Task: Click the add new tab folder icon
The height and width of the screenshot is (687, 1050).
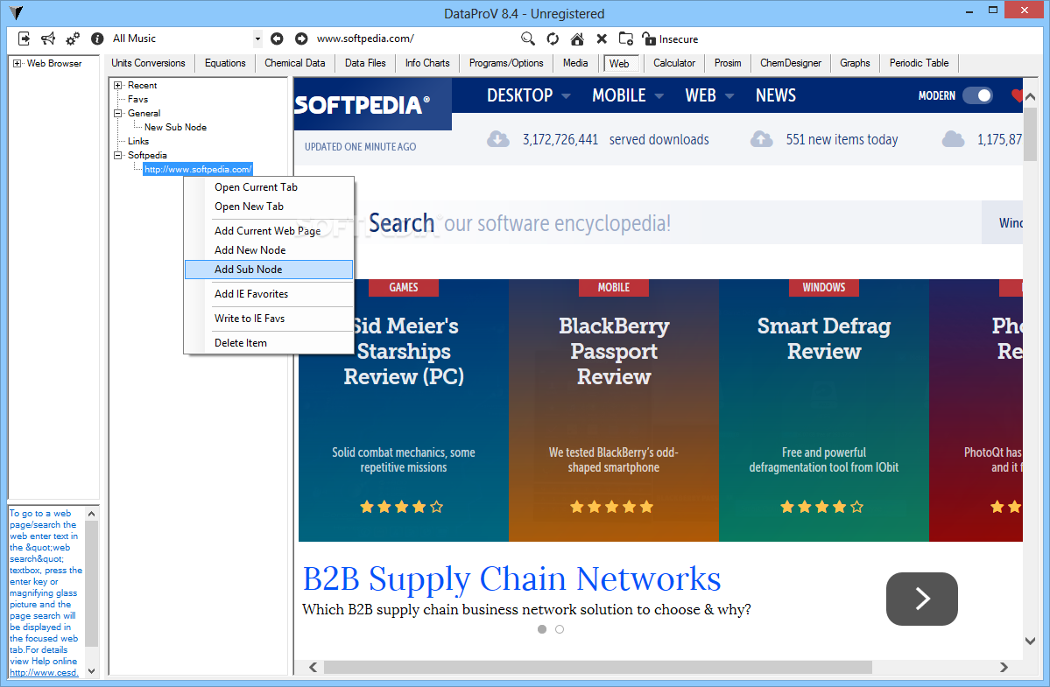Action: pyautogui.click(x=625, y=39)
